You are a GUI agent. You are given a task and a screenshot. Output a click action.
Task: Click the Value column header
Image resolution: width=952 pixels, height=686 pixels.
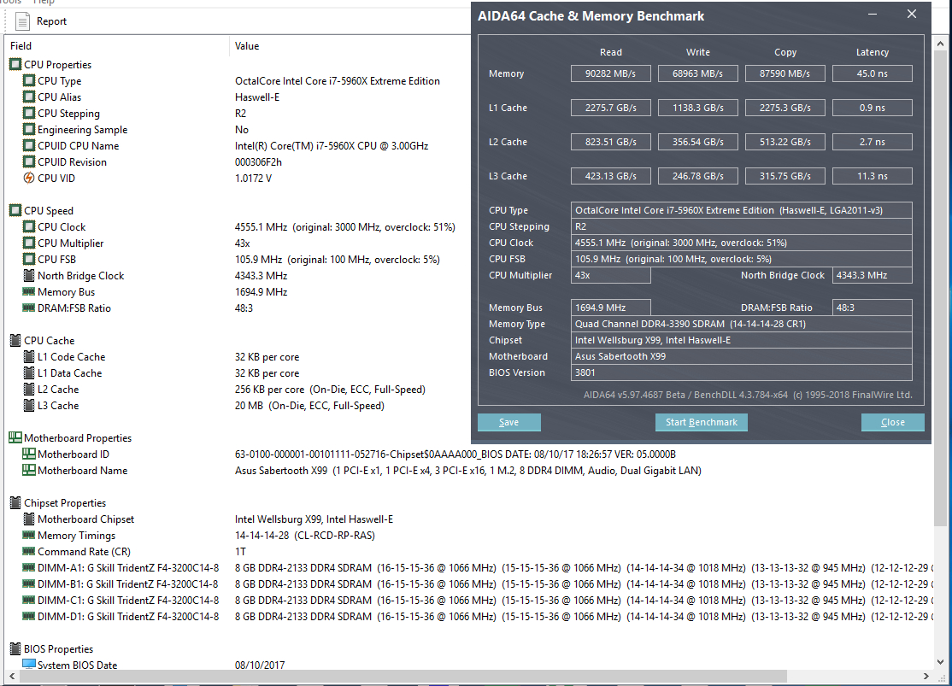pyautogui.click(x=247, y=46)
